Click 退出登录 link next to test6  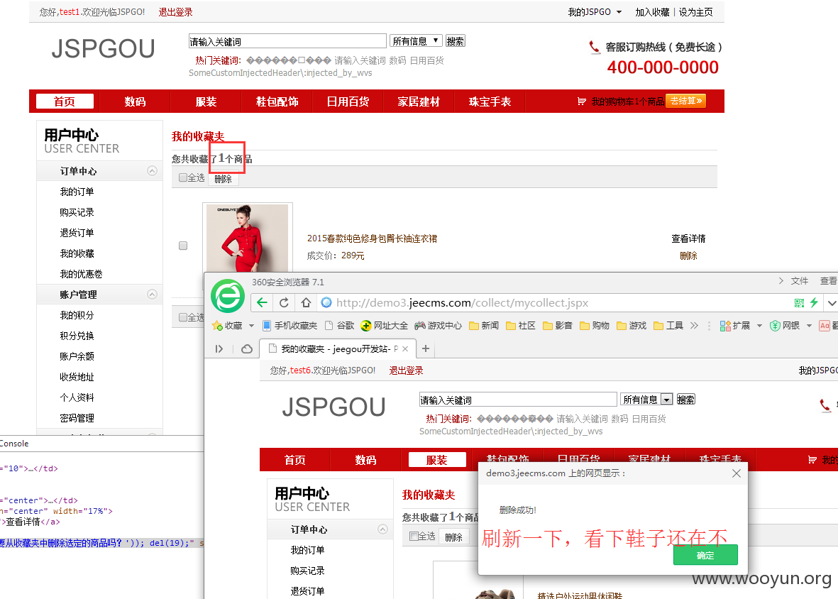tap(406, 370)
